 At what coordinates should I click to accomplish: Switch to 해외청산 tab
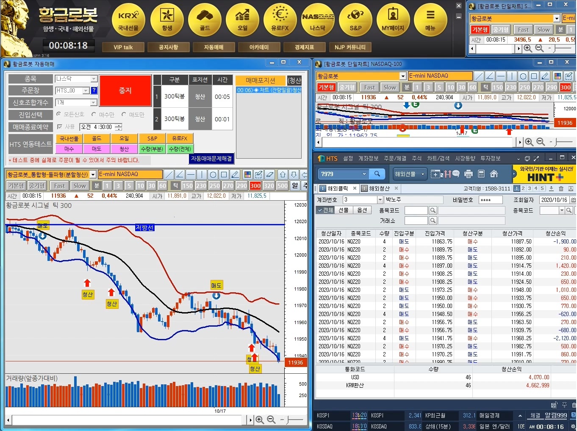coord(380,188)
